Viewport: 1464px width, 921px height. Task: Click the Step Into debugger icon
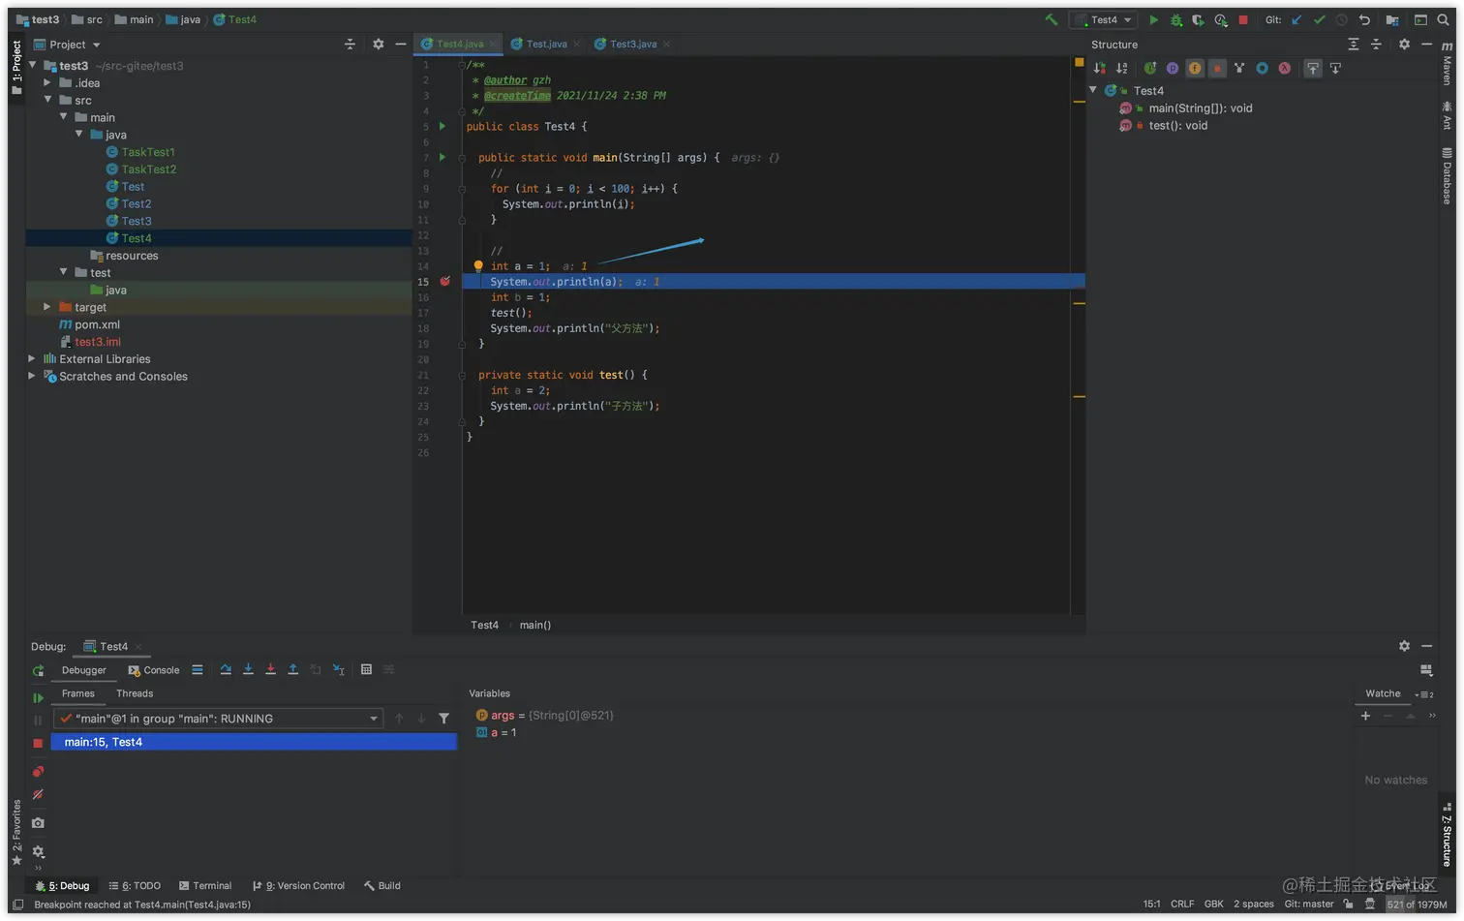click(248, 669)
